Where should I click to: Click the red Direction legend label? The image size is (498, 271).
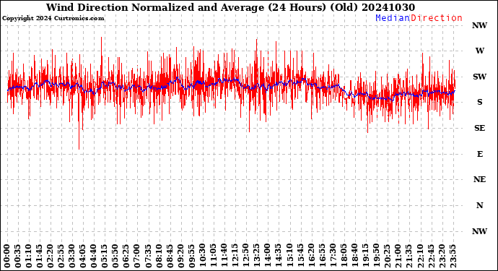click(437, 18)
